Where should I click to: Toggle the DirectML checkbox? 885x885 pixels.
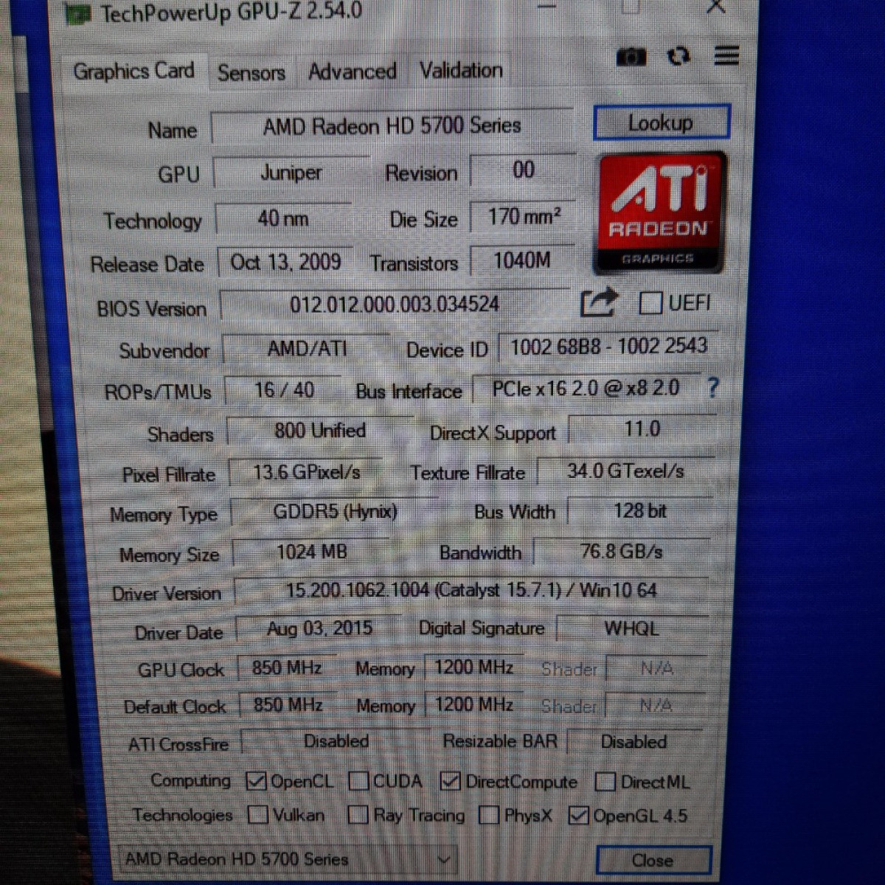(x=605, y=782)
